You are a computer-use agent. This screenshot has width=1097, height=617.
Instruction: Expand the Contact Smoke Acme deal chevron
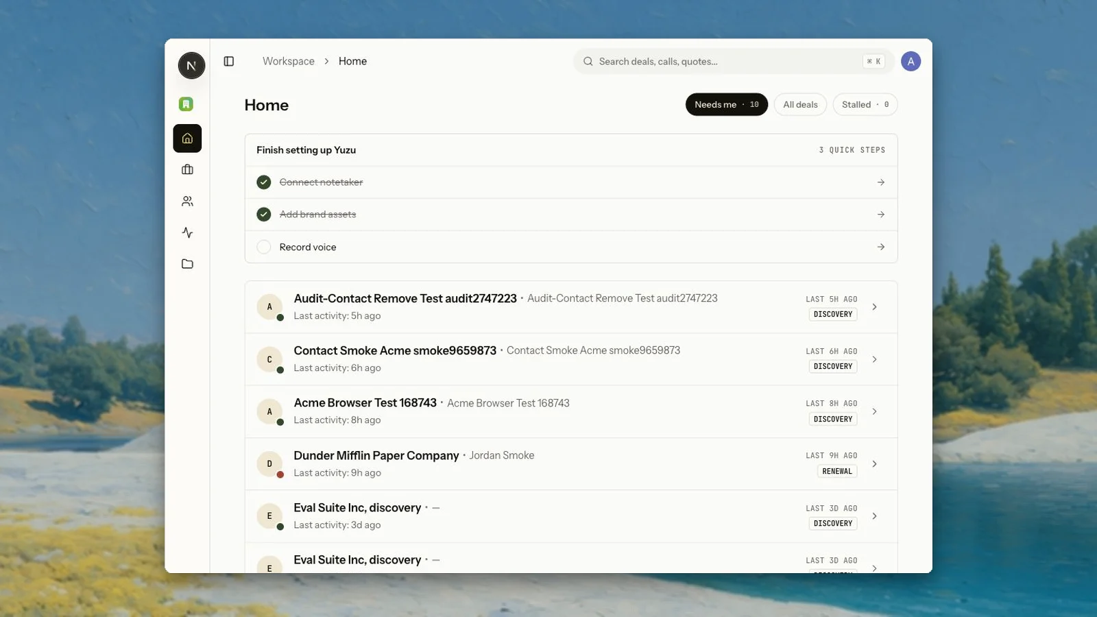(874, 359)
